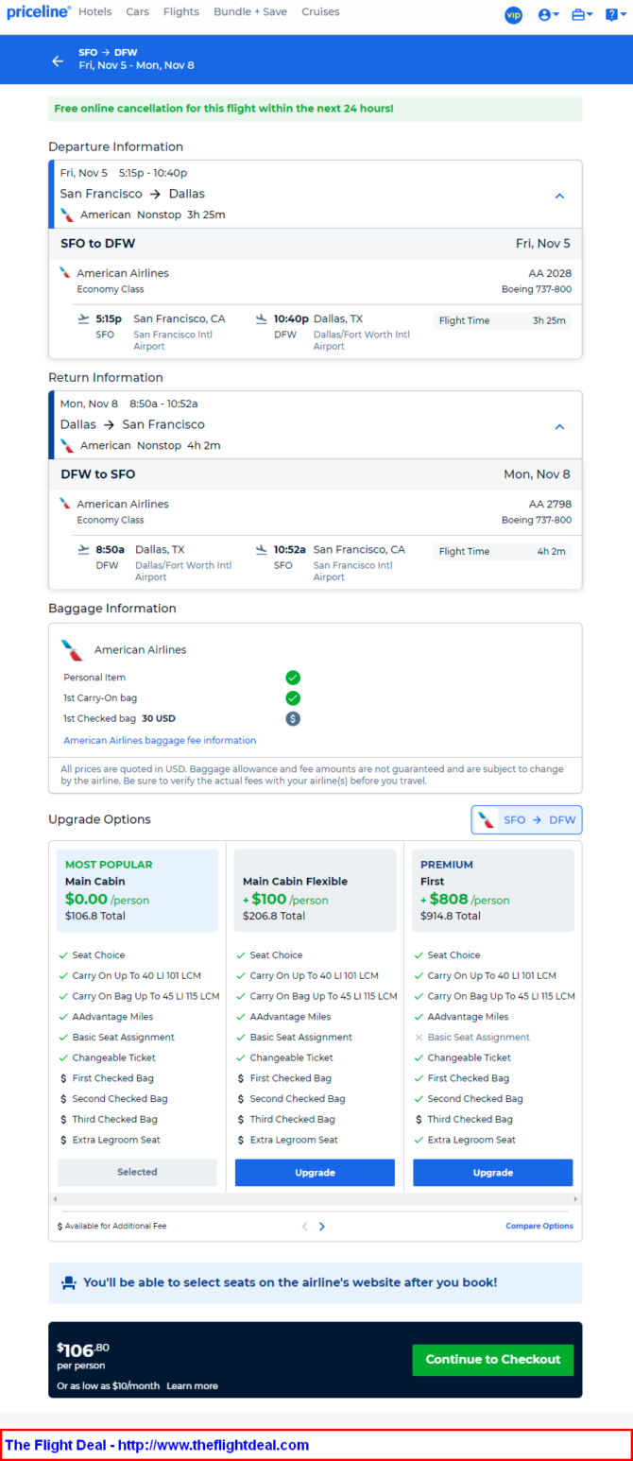Go to next upgrade options page arrow
633x1461 pixels.
click(x=322, y=1227)
